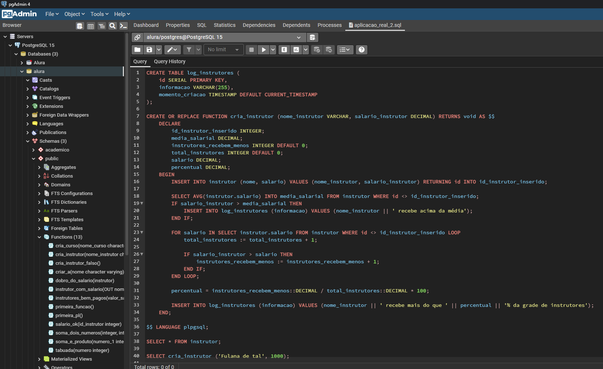Image resolution: width=603 pixels, height=369 pixels.
Task: Select the tabuada(numero integer) function
Action: (82, 350)
